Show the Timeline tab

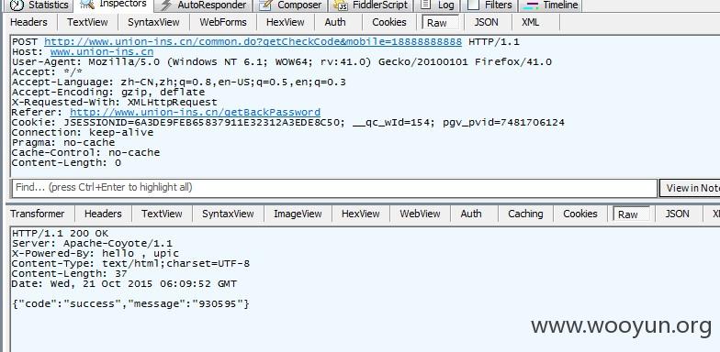[x=550, y=5]
